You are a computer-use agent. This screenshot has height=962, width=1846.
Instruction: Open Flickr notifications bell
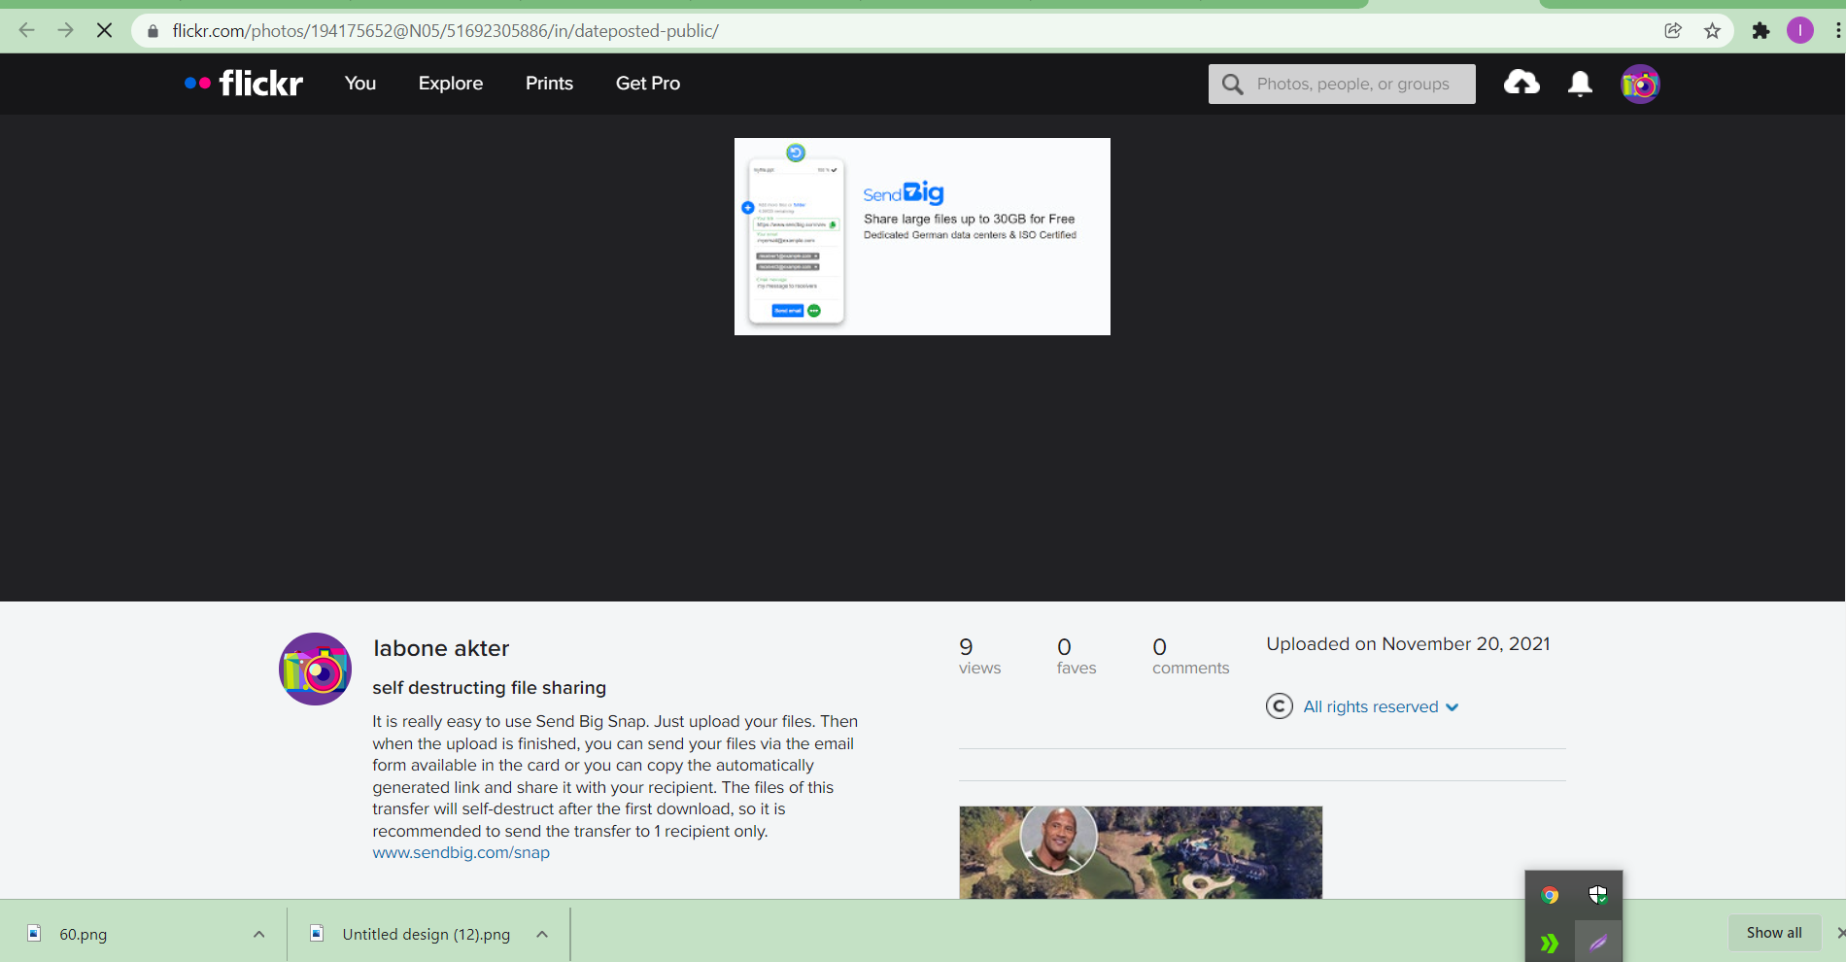(1579, 84)
